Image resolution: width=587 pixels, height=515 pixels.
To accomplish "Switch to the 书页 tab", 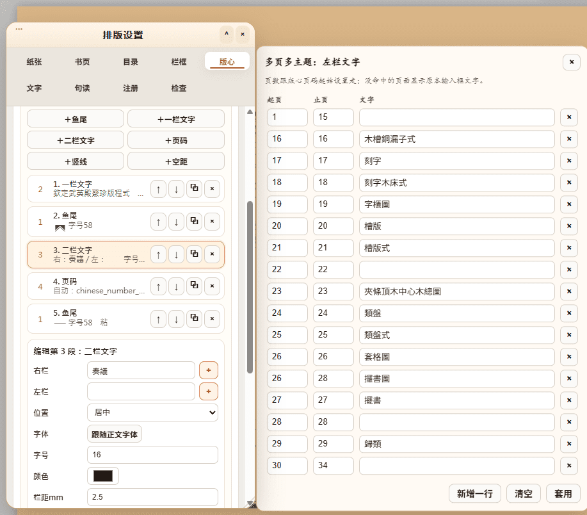I will (83, 61).
